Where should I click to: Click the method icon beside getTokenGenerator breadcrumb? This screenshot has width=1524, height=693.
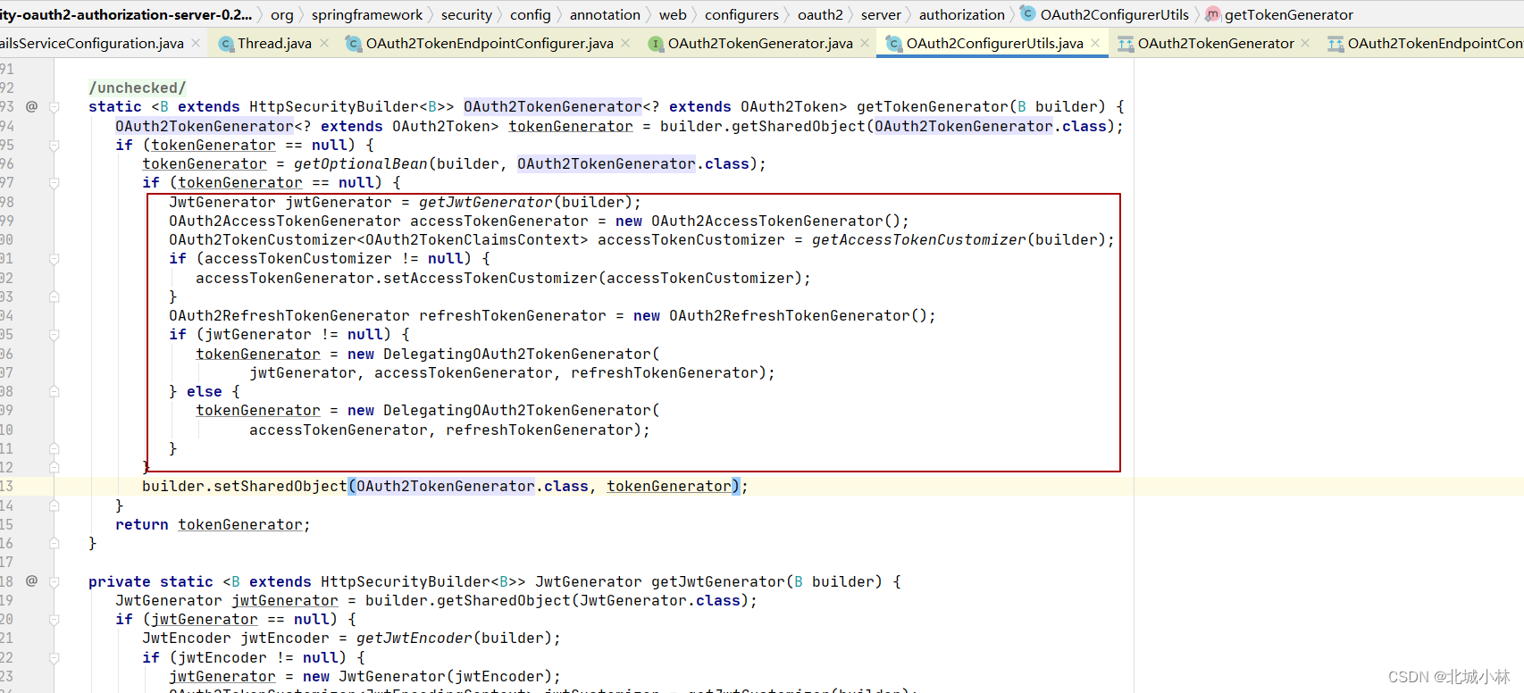point(1212,14)
